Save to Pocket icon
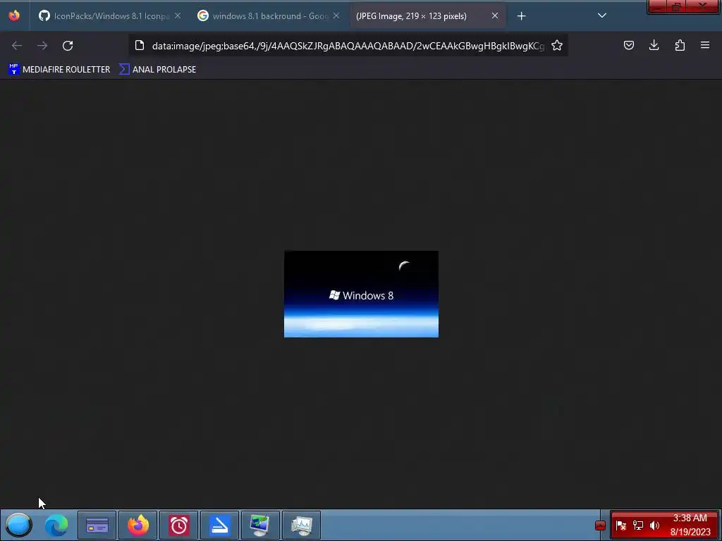 click(629, 45)
